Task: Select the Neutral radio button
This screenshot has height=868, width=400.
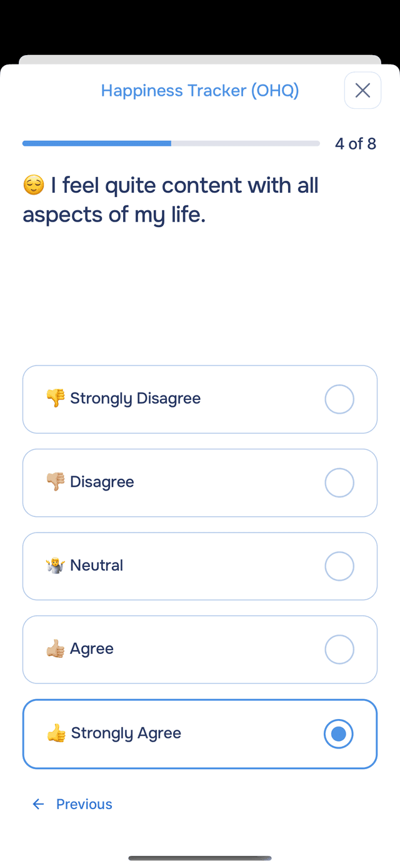Action: 339,566
